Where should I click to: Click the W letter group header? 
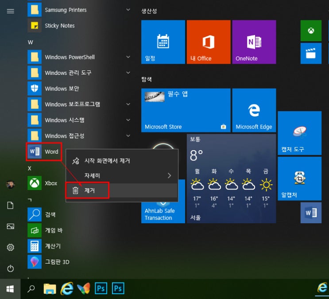(31, 43)
